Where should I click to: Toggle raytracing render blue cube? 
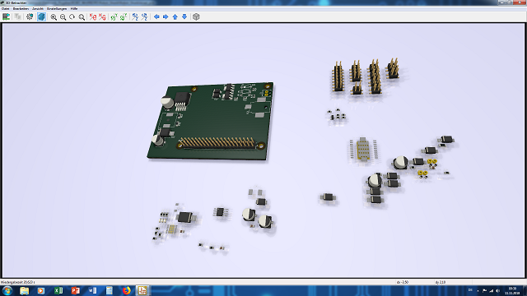coord(41,16)
